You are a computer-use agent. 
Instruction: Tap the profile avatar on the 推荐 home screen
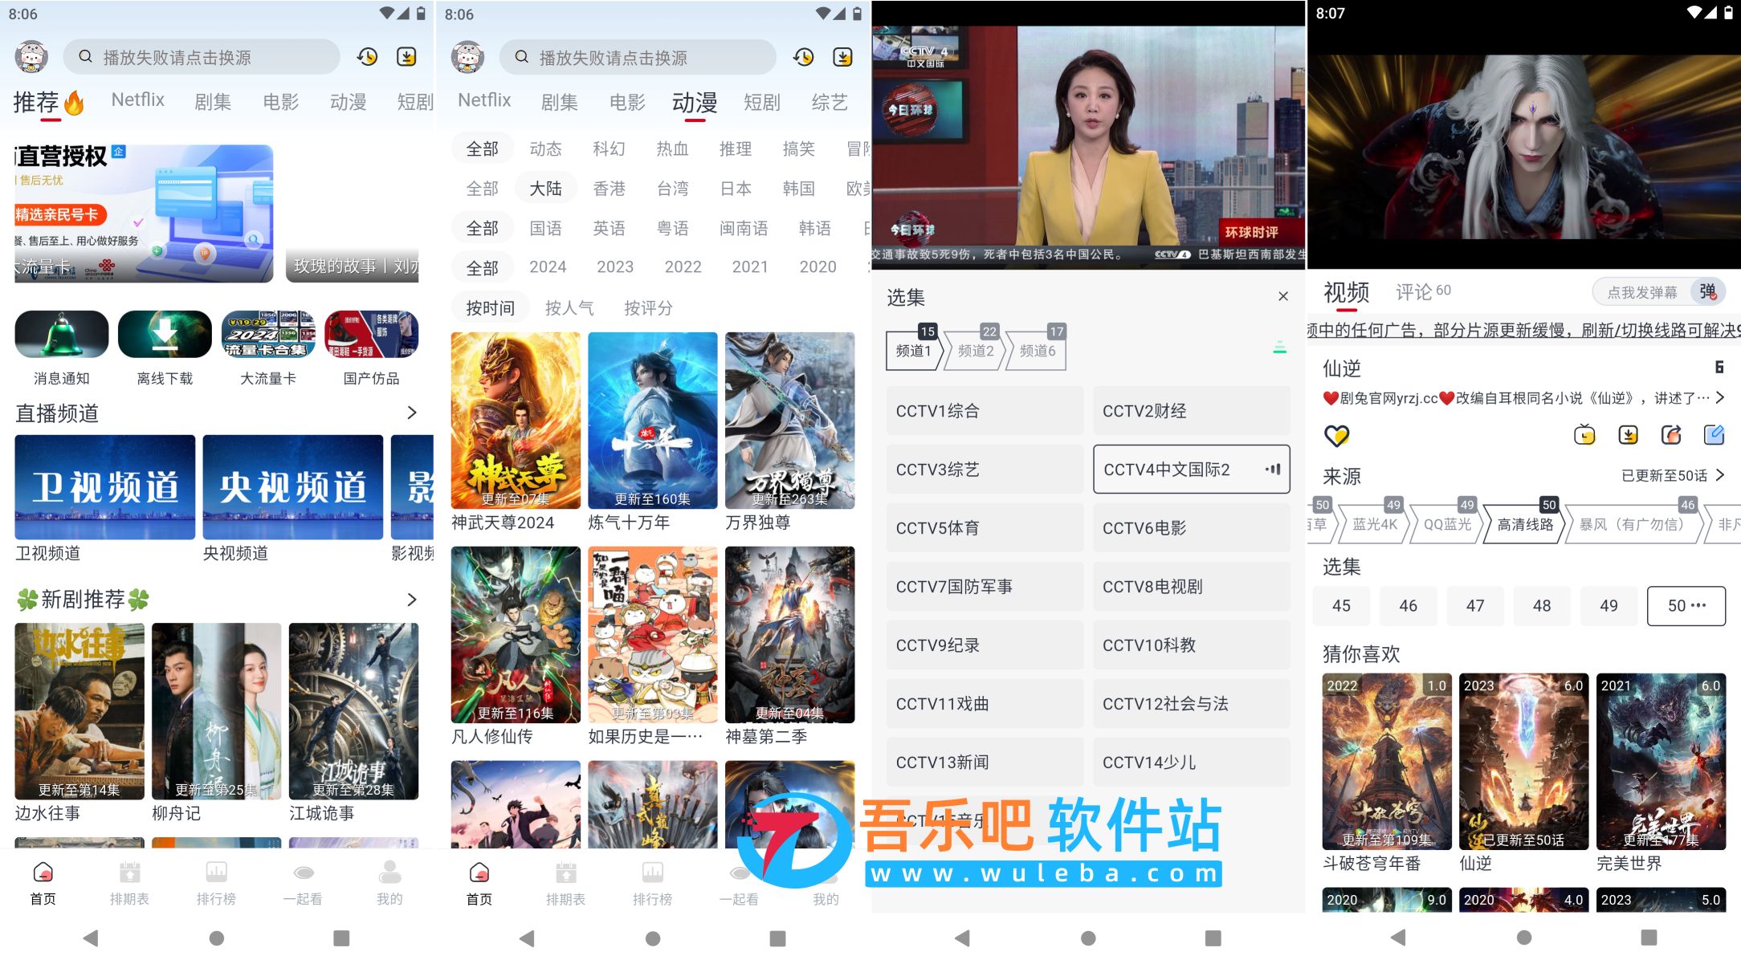[x=31, y=57]
